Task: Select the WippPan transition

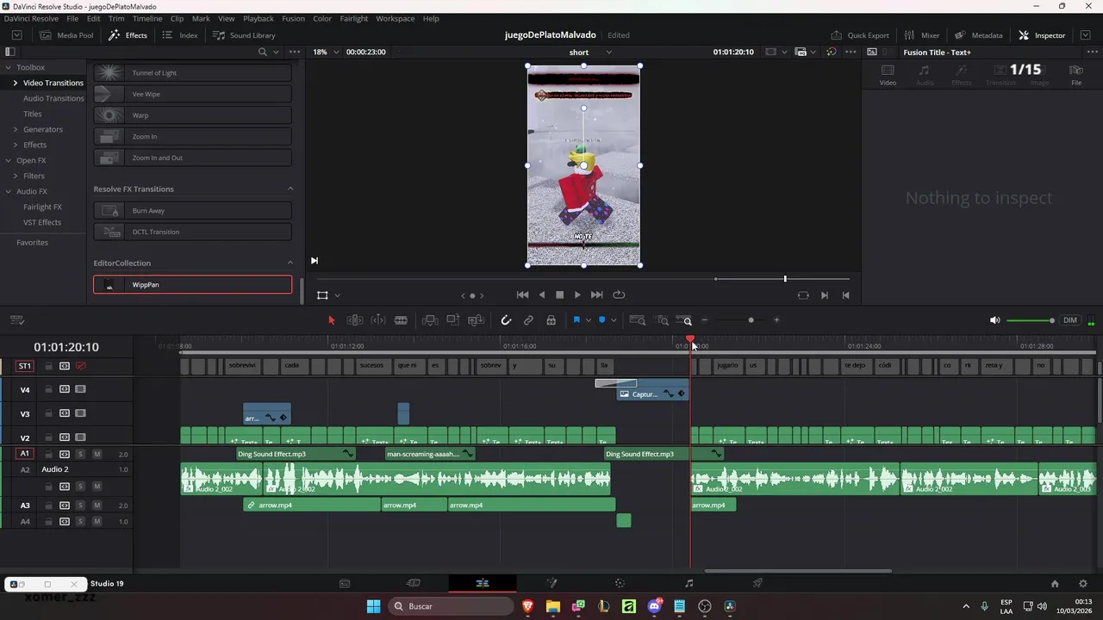Action: pos(193,284)
